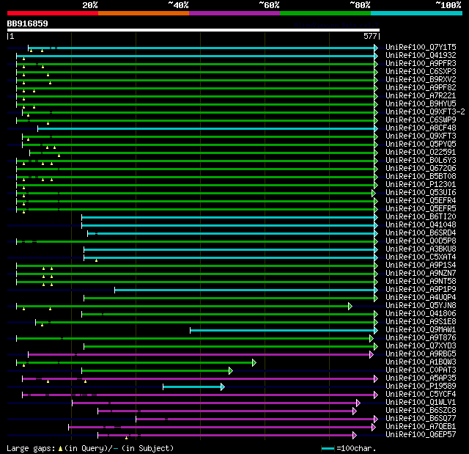The width and height of the screenshot is (469, 454).
Task: Click the short cyan alignment bar of P19589
Action: click(193, 387)
